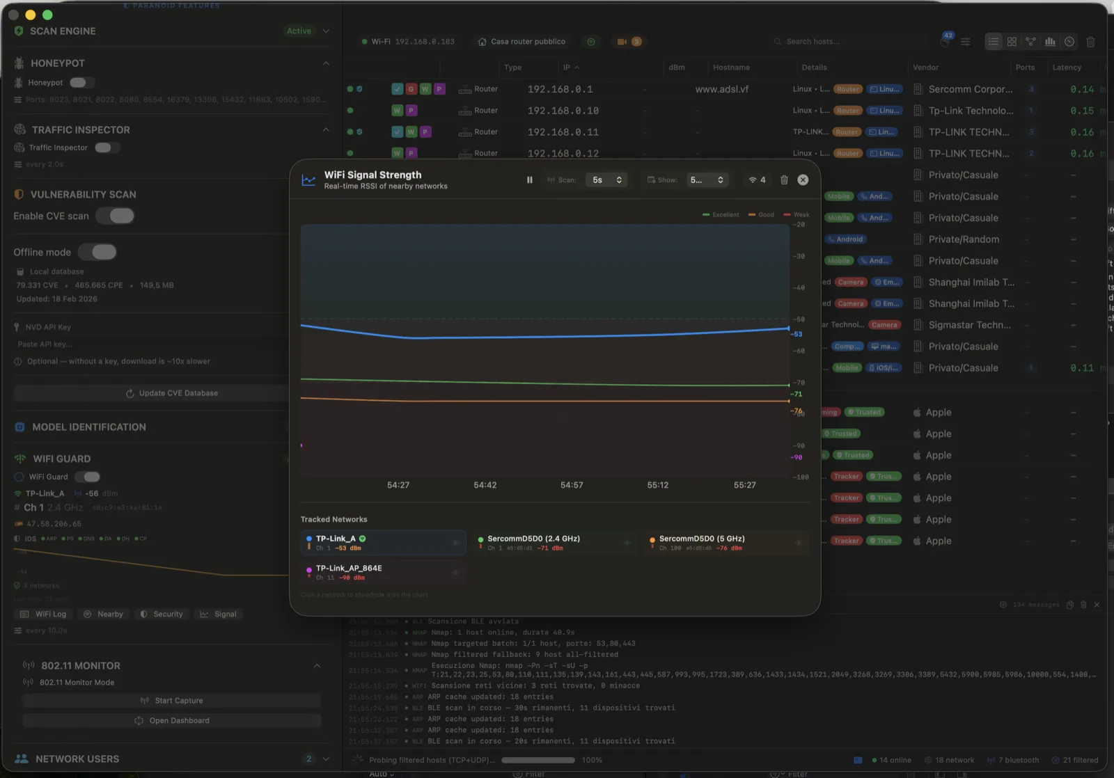
Task: Toggle visibility of TP-Link_A on the chart
Action: tap(455, 543)
